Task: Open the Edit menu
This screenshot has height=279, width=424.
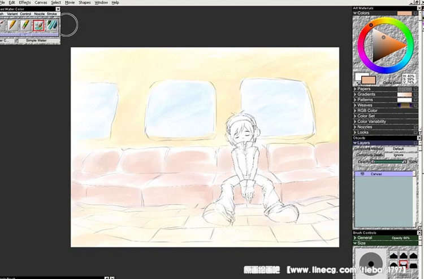Action: 12,2
